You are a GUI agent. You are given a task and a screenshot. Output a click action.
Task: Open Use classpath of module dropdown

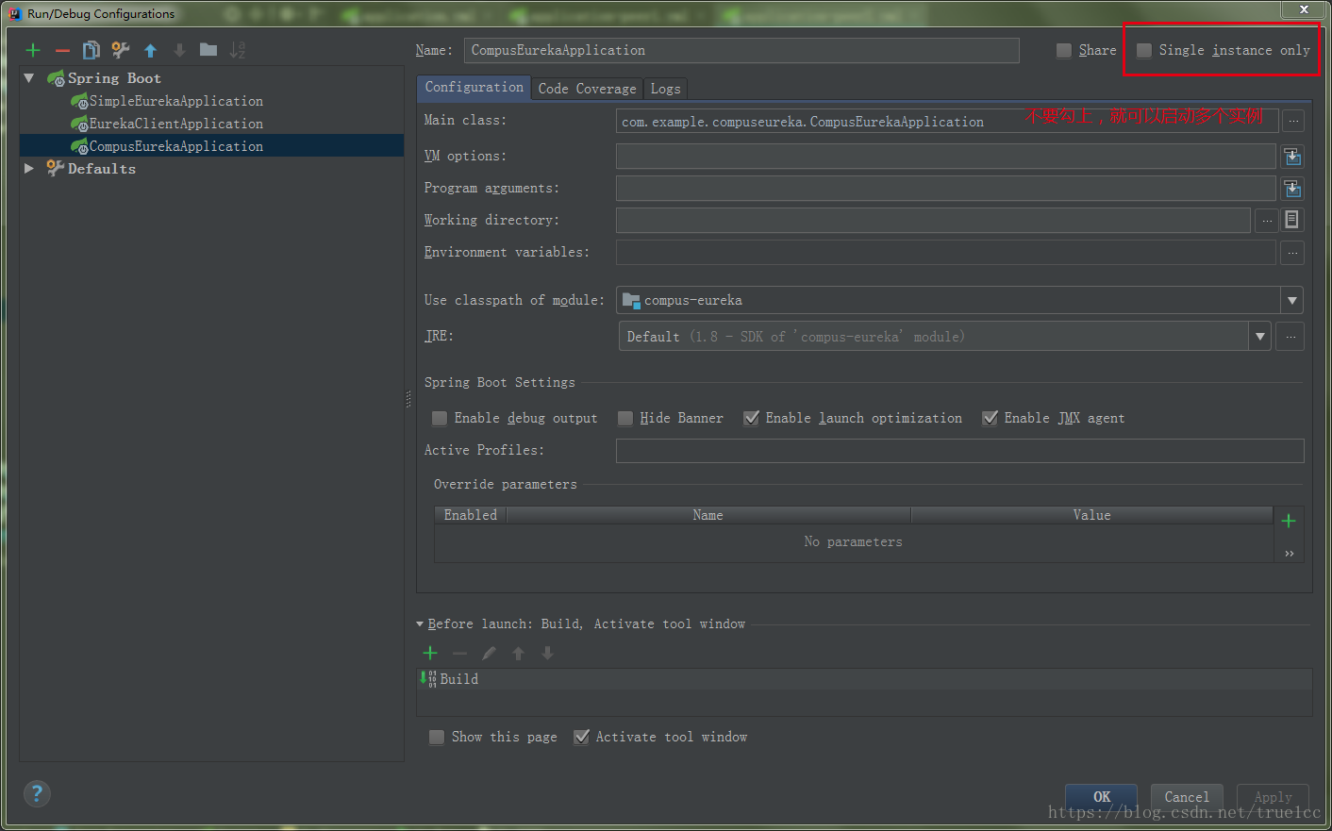click(x=1291, y=300)
